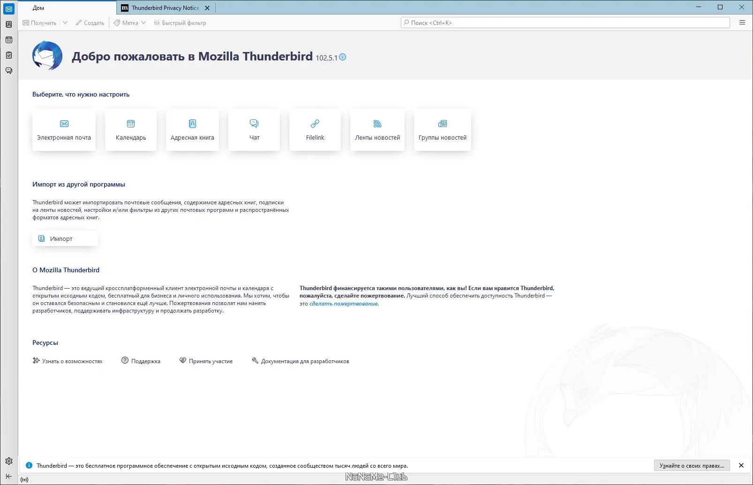Screen dimensions: 753x485
Task: Click Выберите, что нужно настроить heading
Action: tap(81, 94)
